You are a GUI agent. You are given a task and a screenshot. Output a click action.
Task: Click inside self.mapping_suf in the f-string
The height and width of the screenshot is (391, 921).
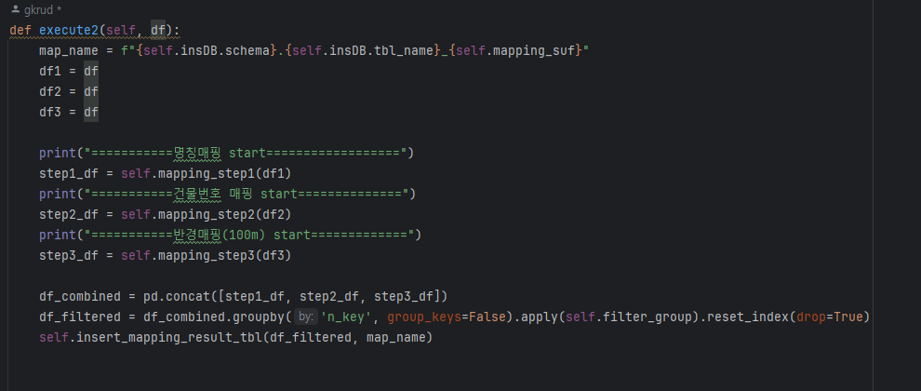515,51
